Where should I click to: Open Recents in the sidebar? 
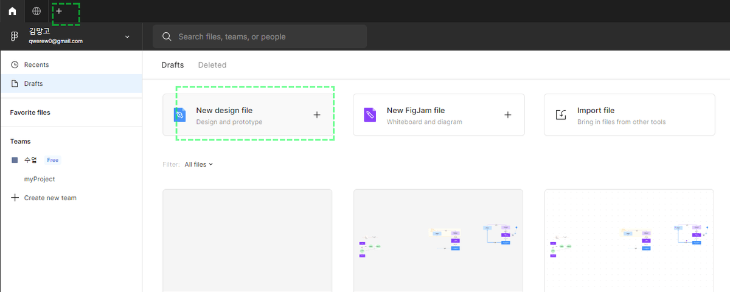click(36, 64)
